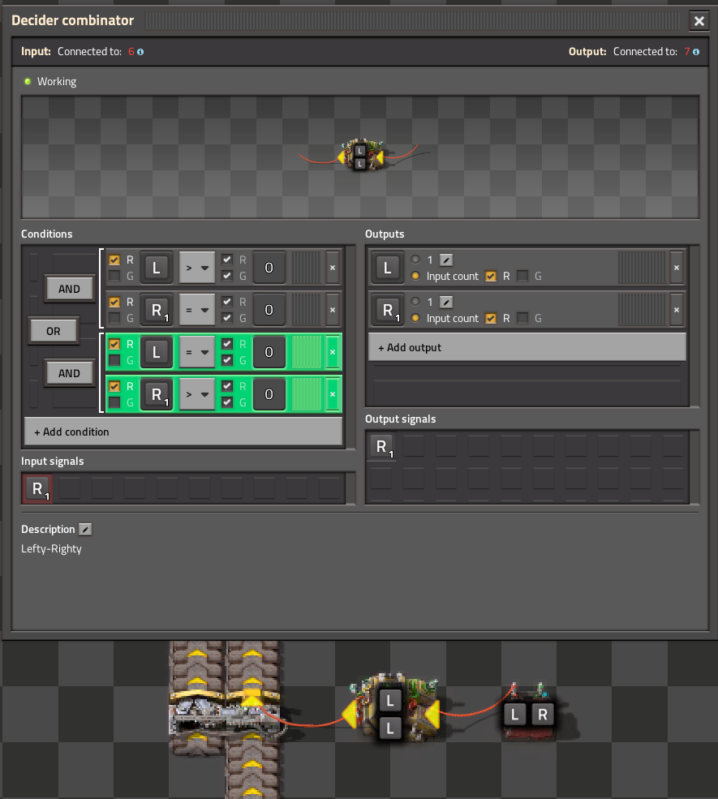Grab the drag handle of the L > 0 condition
The image size is (718, 799).
(x=306, y=268)
